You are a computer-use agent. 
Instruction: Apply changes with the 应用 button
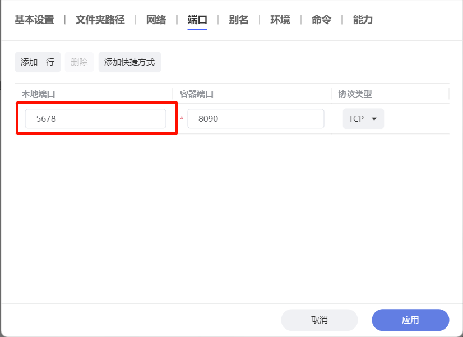(410, 320)
